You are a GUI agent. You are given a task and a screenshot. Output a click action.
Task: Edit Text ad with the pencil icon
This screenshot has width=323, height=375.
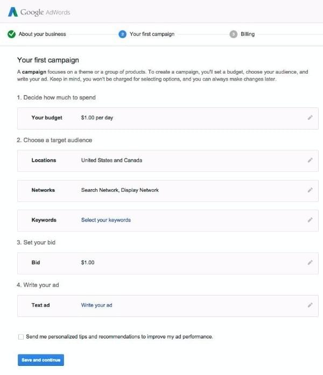pos(310,305)
